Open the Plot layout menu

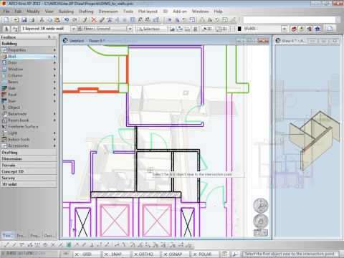pyautogui.click(x=148, y=11)
